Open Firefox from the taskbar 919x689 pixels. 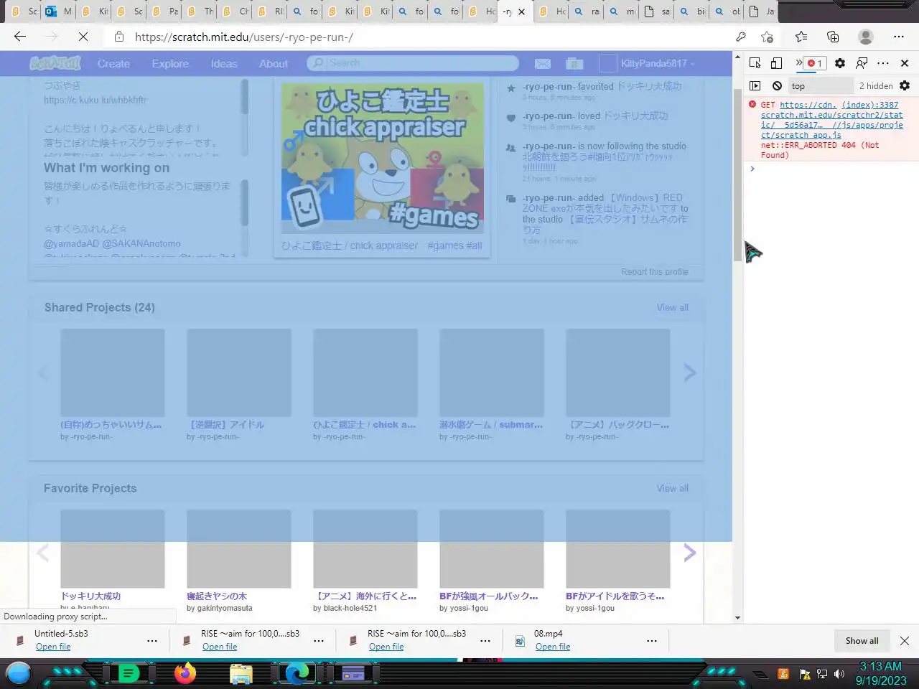(185, 673)
